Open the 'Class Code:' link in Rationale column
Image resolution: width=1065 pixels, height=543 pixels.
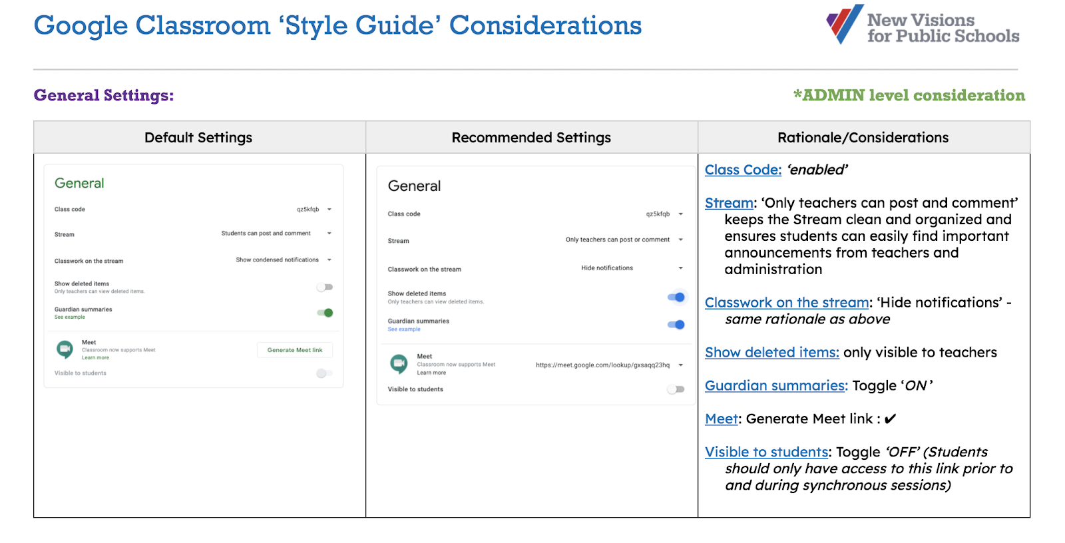[x=743, y=170]
